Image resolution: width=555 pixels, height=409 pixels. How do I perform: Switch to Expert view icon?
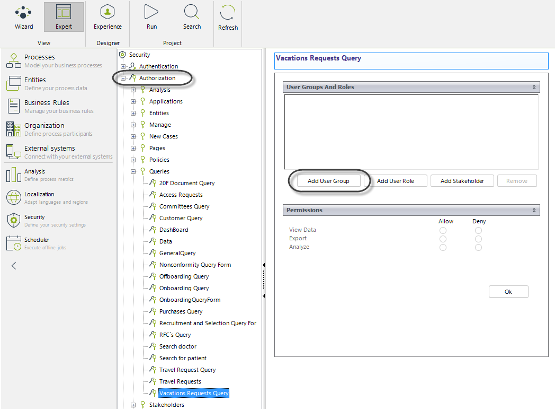coord(64,17)
